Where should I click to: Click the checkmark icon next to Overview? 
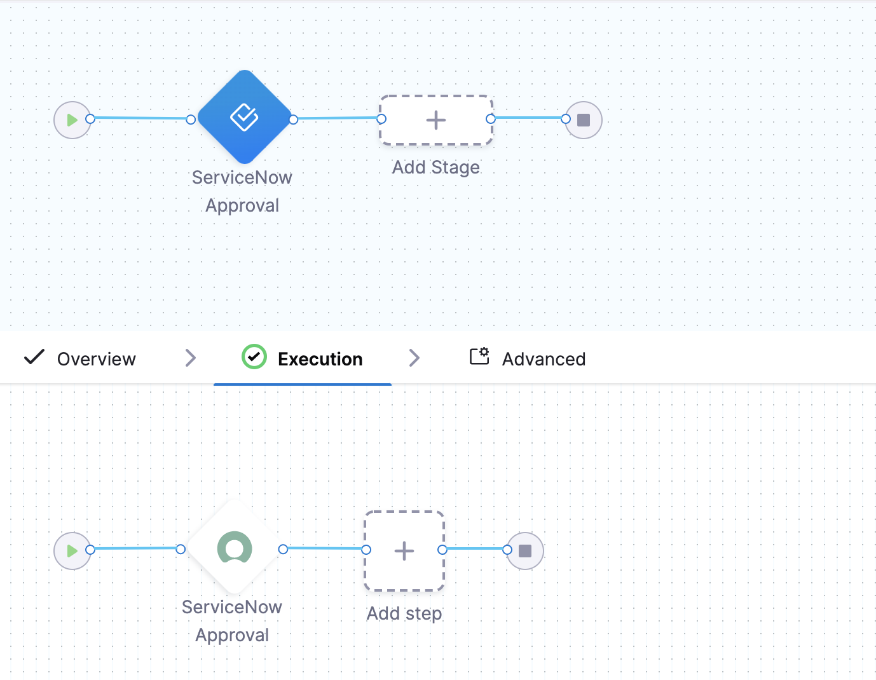coord(34,357)
